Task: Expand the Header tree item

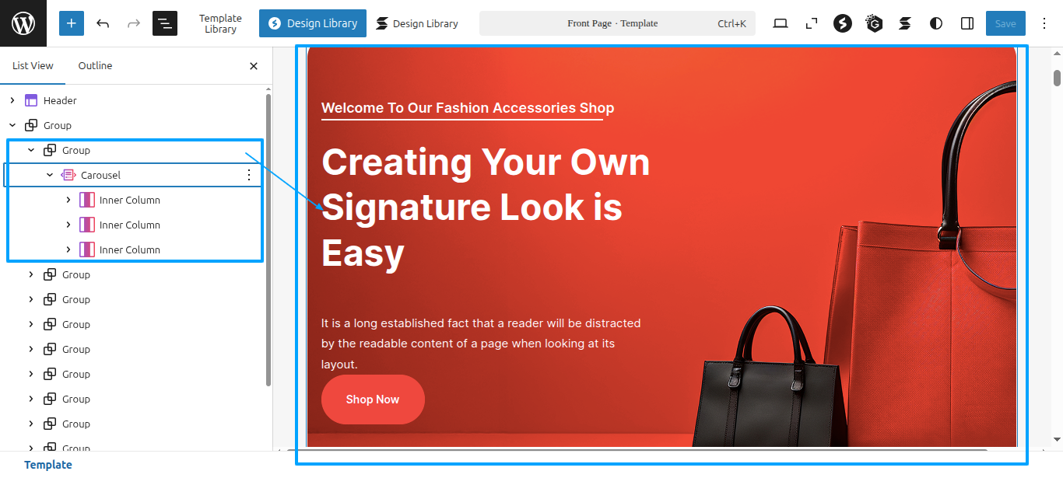Action: (12, 100)
